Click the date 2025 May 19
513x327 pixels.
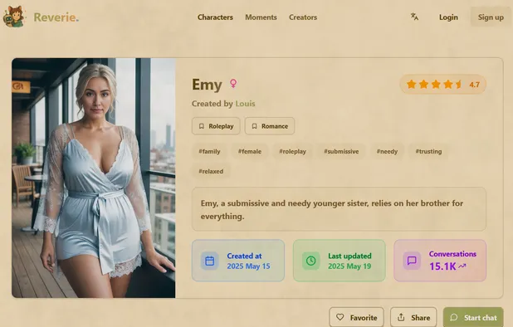pyautogui.click(x=349, y=266)
